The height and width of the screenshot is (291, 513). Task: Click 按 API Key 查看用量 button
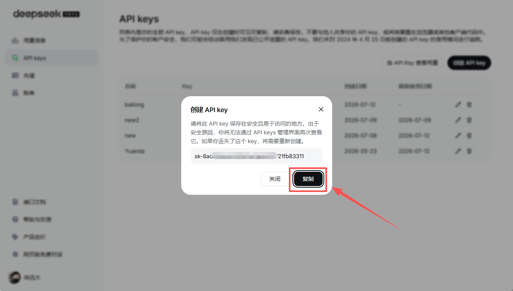[x=412, y=63]
